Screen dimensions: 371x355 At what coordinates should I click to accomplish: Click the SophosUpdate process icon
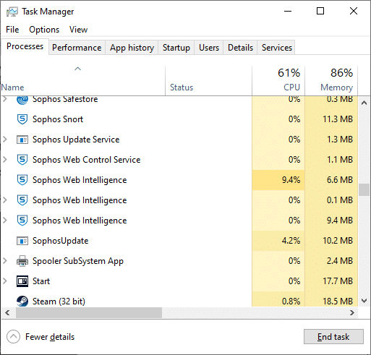(x=22, y=241)
